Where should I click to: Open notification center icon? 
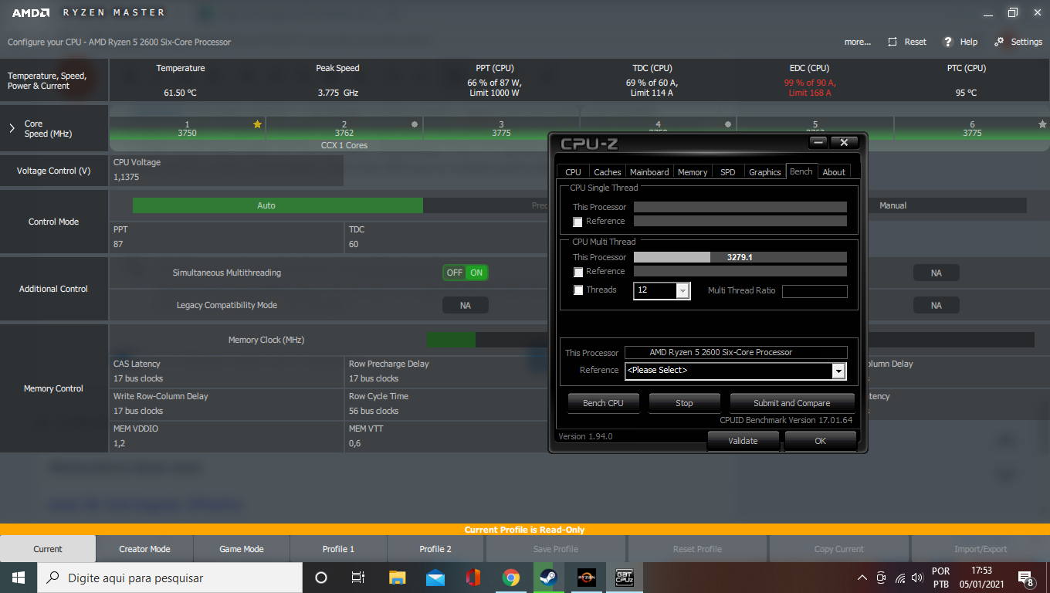point(1027,578)
